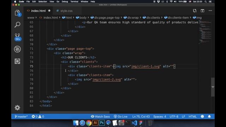226x127 pixels.
Task: Open Source Control view with 5K+ badge
Action: click(17, 37)
